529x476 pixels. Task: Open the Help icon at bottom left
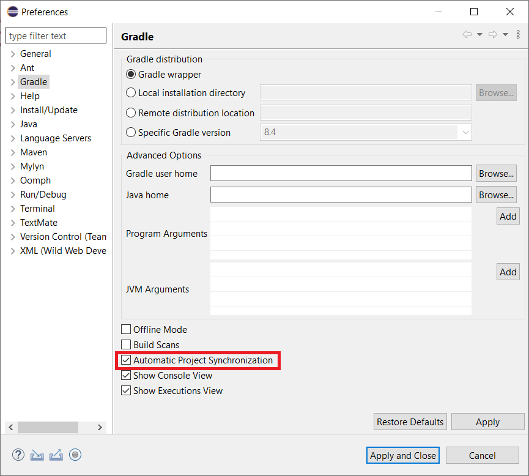coord(18,455)
